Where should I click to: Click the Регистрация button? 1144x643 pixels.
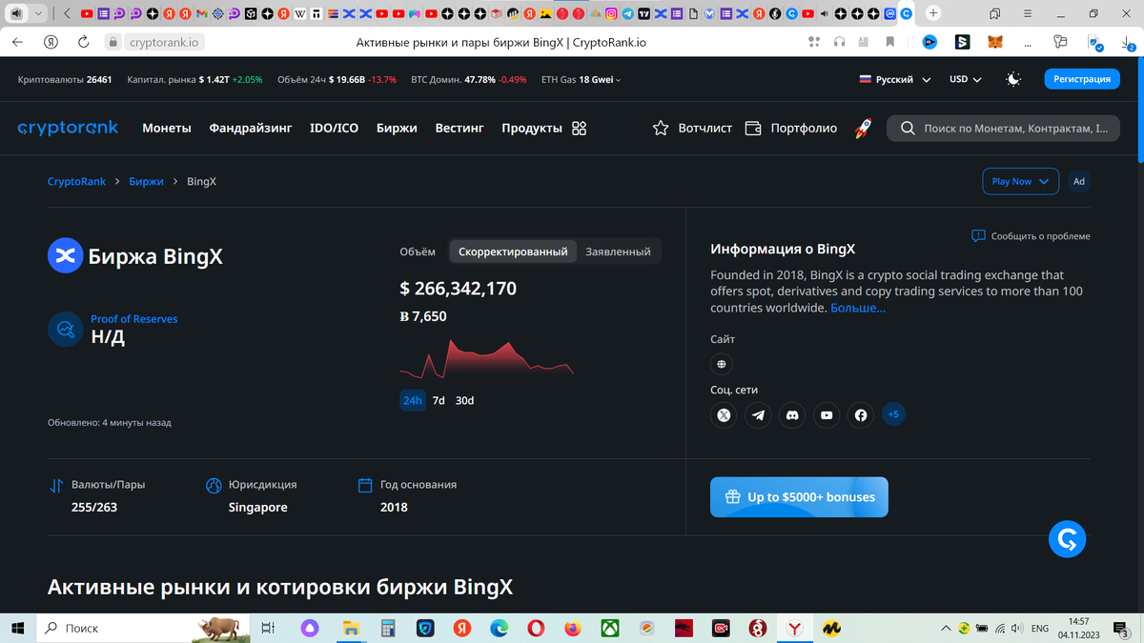(x=1082, y=80)
